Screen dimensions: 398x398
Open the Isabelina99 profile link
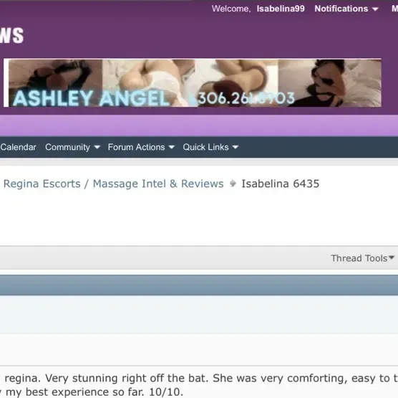(281, 9)
